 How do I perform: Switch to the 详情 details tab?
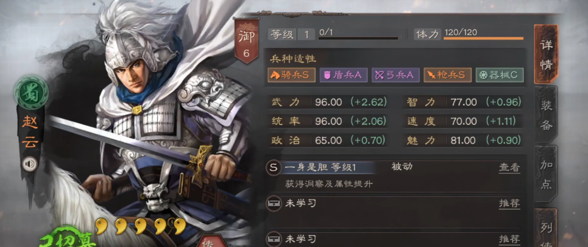point(546,54)
